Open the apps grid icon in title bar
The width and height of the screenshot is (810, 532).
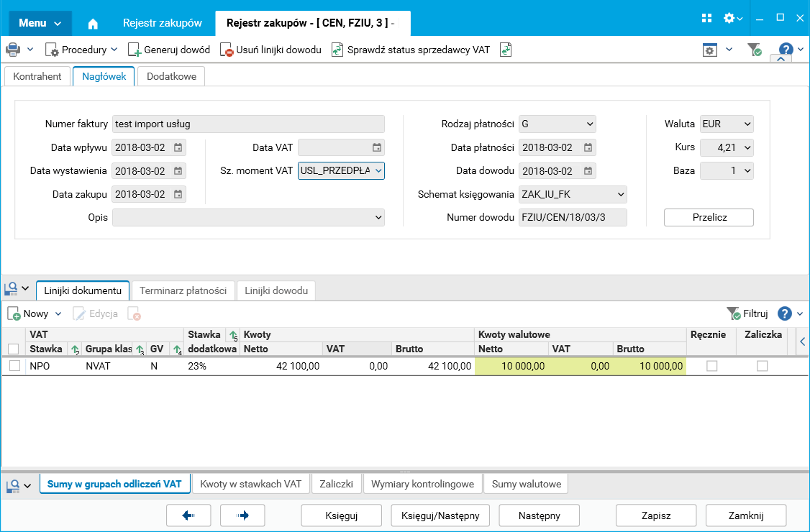coord(706,19)
